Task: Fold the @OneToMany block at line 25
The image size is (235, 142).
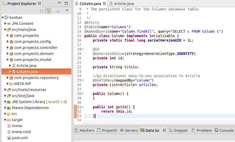Action: pyautogui.click(x=83, y=80)
